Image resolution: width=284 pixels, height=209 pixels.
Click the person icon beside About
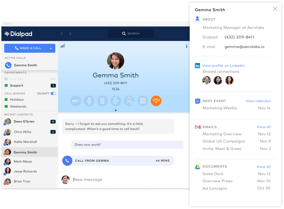(197, 19)
